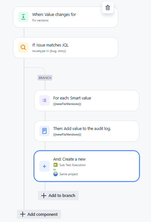The width and height of the screenshot is (151, 222).
Task: Click the orange JQL magnifier icon
Action: pyautogui.click(x=23, y=47)
